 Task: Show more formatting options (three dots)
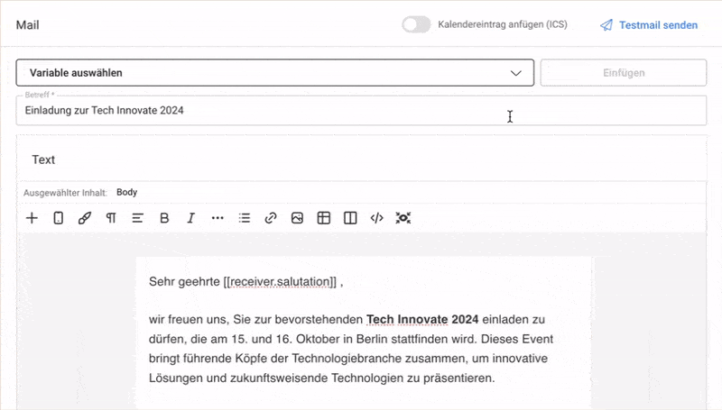pos(218,218)
